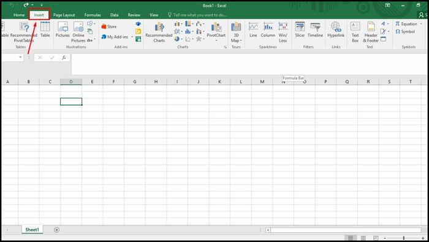
Task: Insert a Symbol
Action: [405, 31]
